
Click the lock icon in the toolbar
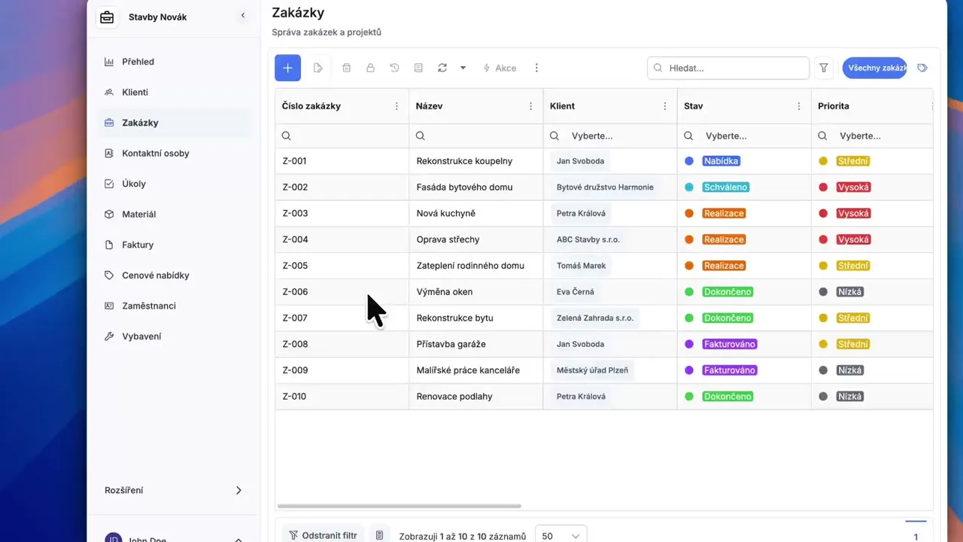click(x=370, y=68)
